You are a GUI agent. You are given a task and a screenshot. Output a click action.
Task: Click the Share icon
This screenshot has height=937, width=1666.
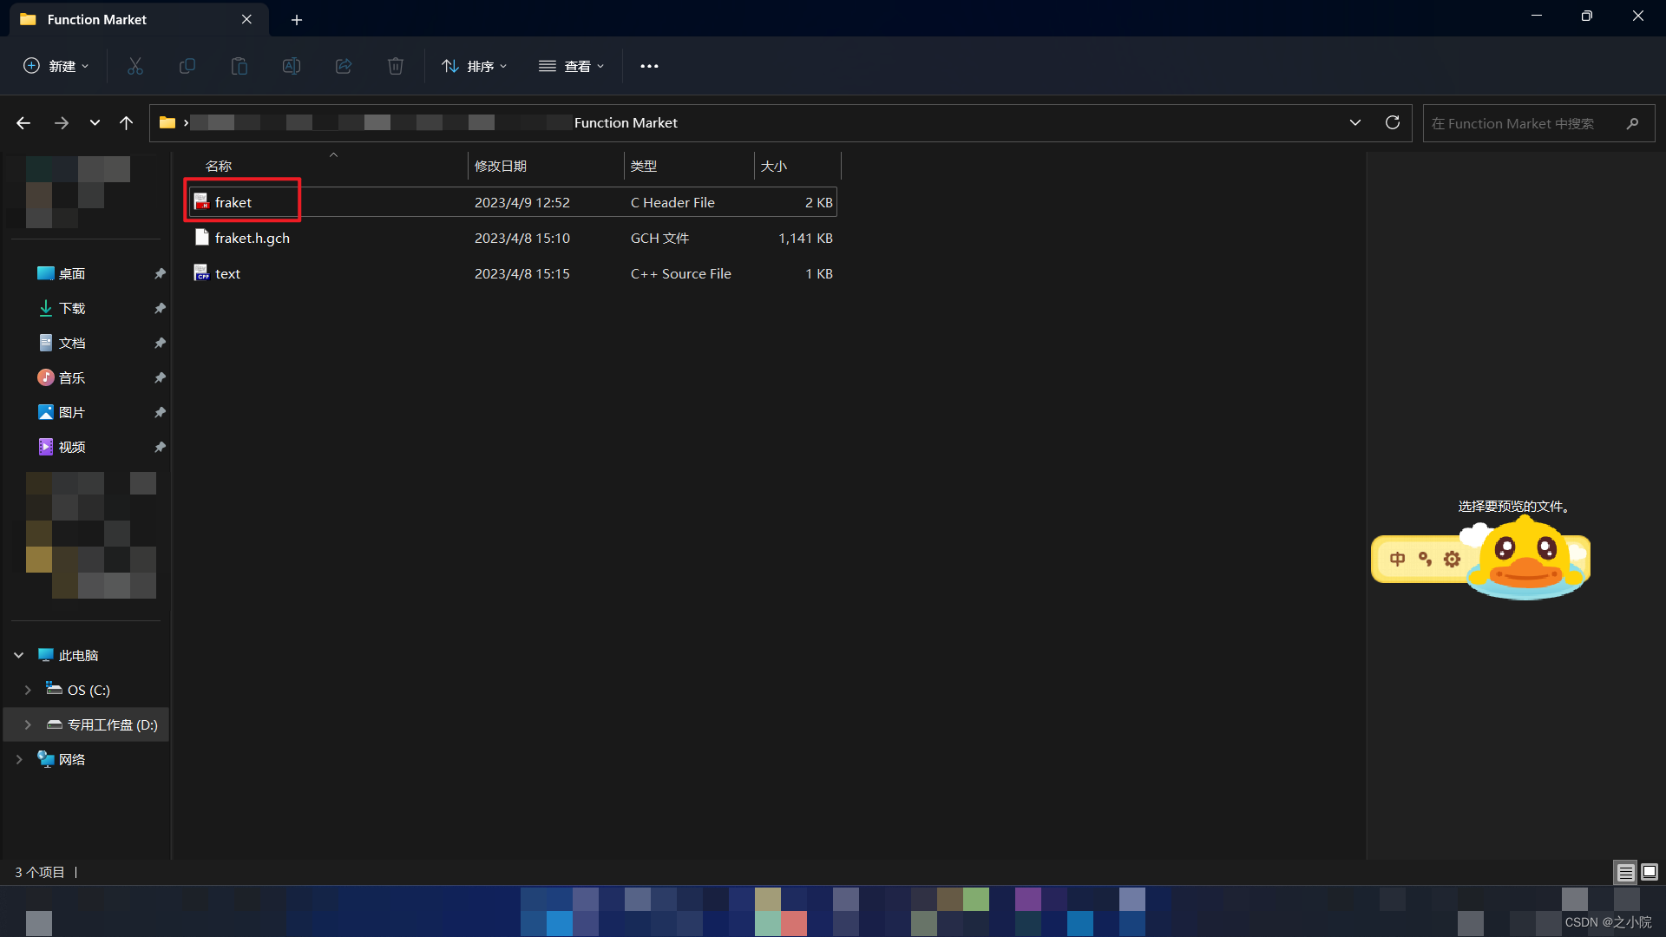(344, 65)
